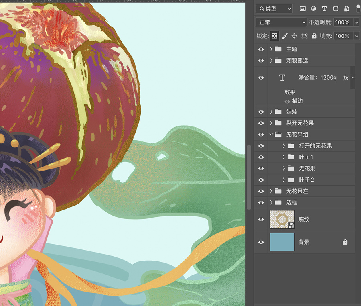Click the folder icon of 边框 group
Image resolution: width=361 pixels, height=306 pixels.
point(278,202)
